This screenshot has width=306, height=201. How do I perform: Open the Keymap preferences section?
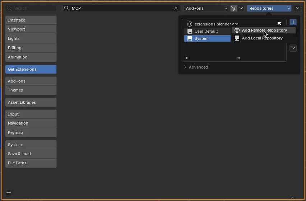coord(31,132)
